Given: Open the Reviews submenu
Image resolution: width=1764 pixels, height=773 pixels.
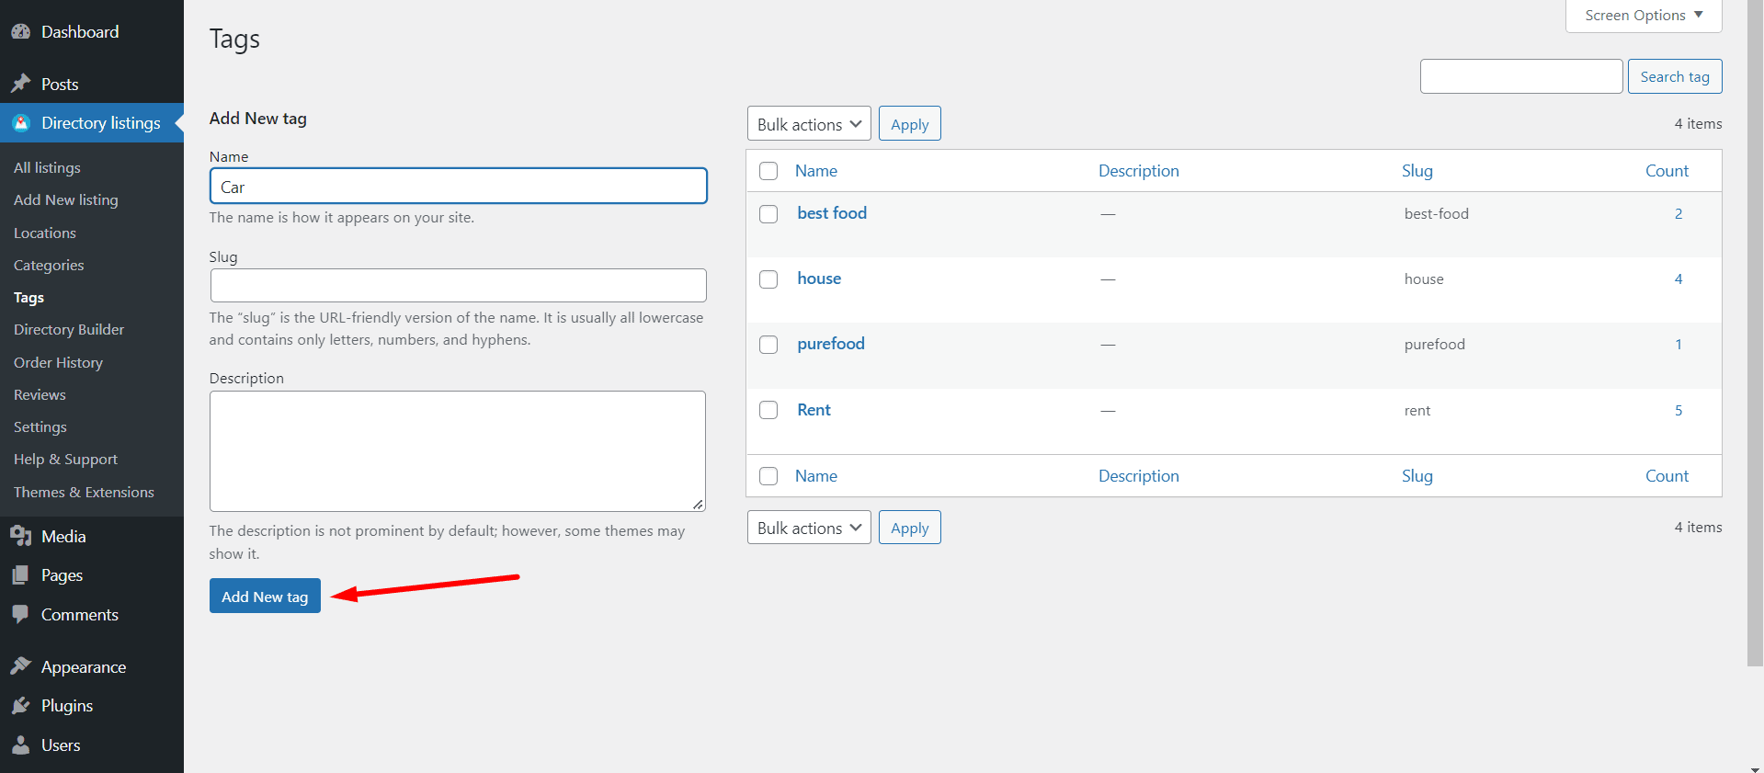Looking at the screenshot, I should click(40, 394).
